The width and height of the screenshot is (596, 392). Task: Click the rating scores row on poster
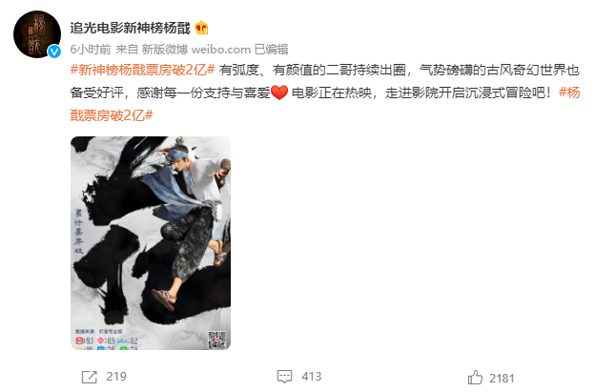pyautogui.click(x=107, y=341)
